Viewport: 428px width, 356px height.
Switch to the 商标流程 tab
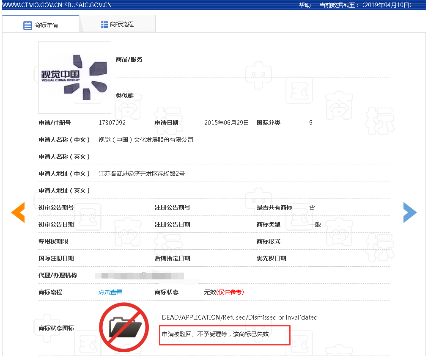(117, 24)
